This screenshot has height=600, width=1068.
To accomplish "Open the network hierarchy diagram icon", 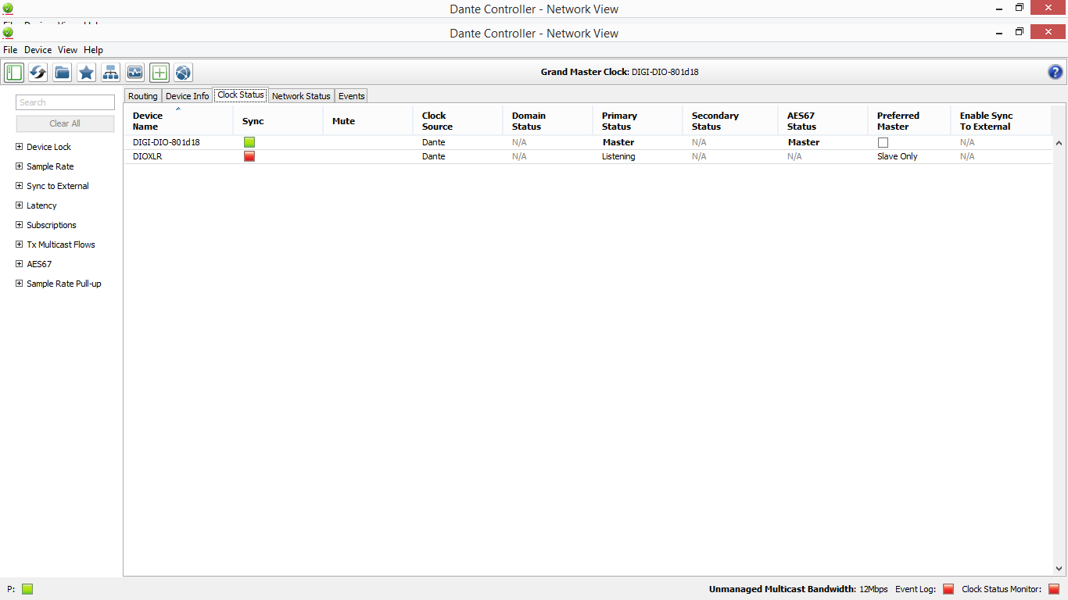I will point(111,73).
